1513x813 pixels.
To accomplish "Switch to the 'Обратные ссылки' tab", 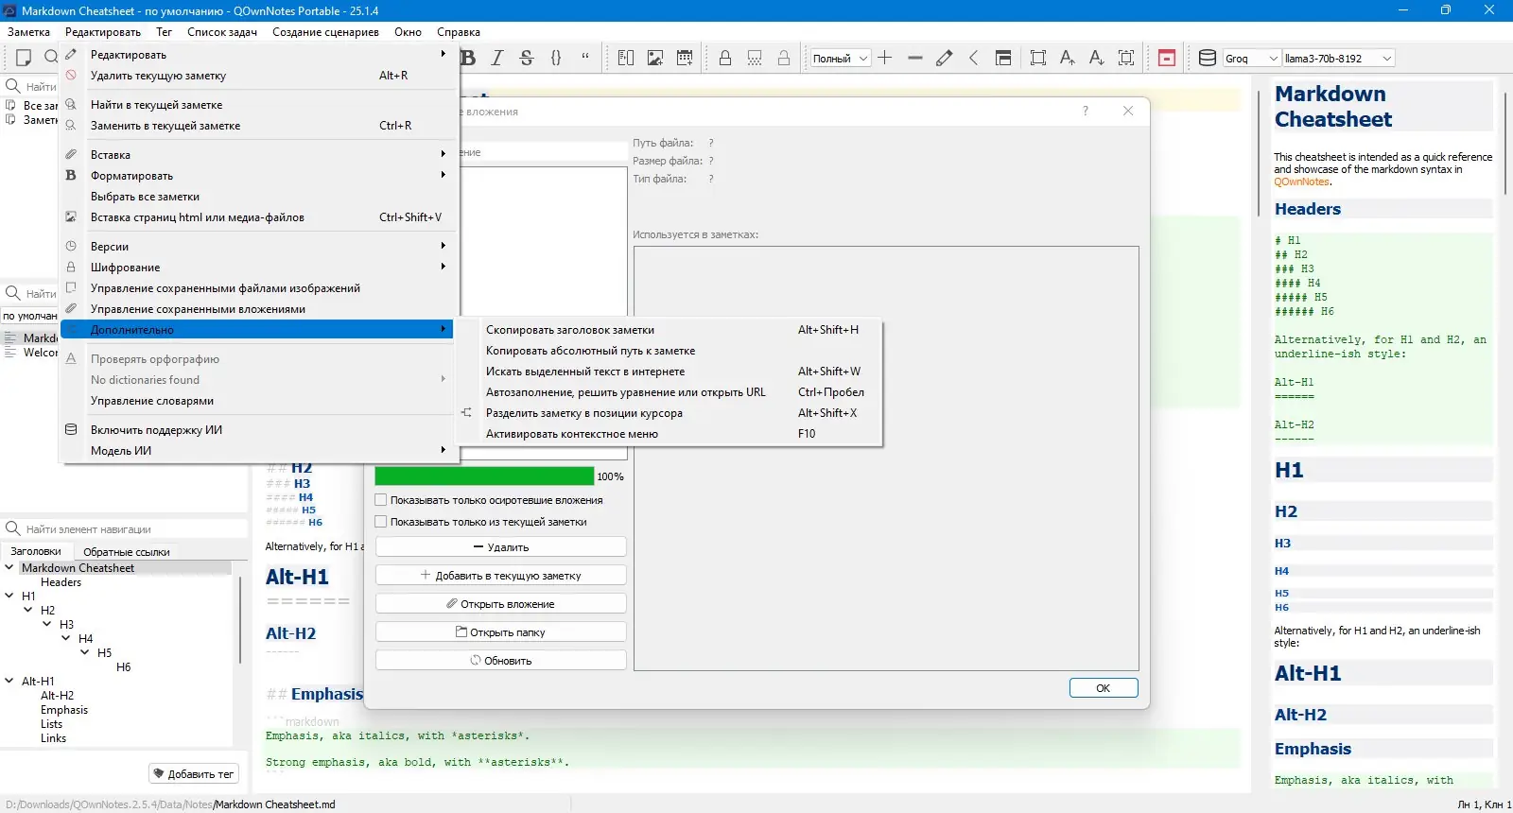I will point(127,552).
